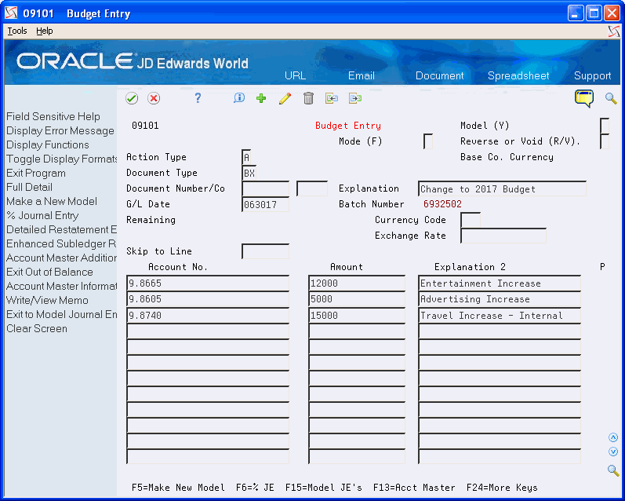
Task: Click the G/L Date input field
Action: pyautogui.click(x=265, y=204)
